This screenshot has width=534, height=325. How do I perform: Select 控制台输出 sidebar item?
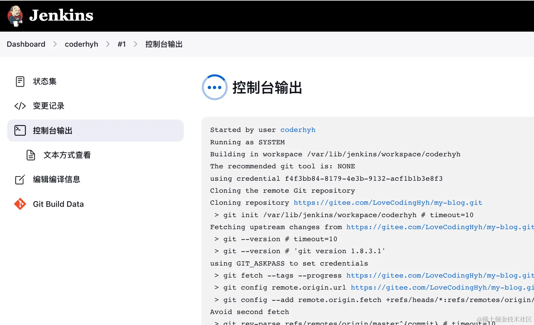(95, 131)
